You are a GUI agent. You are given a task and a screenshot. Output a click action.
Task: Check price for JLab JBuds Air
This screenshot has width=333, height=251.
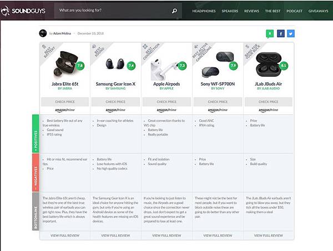click(x=269, y=102)
